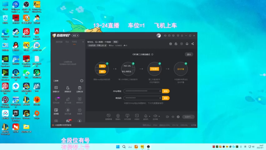266x150 pixels.
Task: Open the Steam desktop shortcut
Action: click(x=16, y=33)
